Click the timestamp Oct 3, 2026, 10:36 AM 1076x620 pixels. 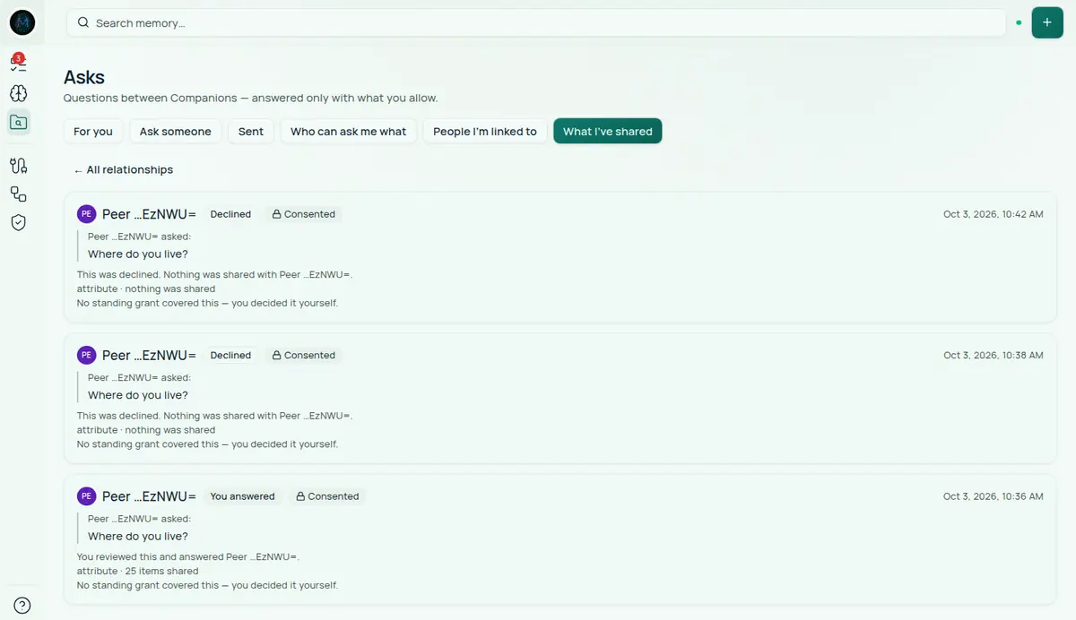point(994,496)
